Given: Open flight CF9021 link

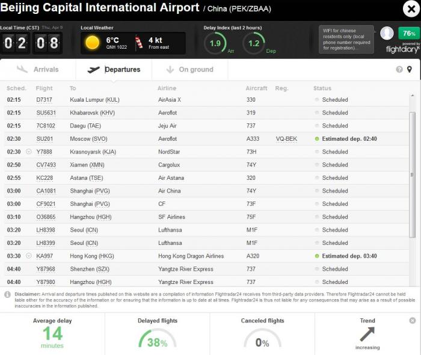Looking at the screenshot, I should 46,204.
